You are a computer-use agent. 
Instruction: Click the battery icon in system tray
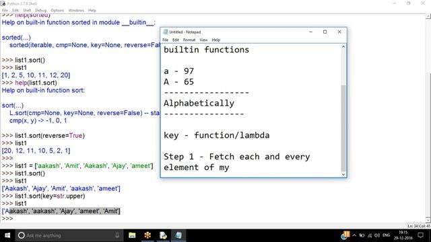362,235
